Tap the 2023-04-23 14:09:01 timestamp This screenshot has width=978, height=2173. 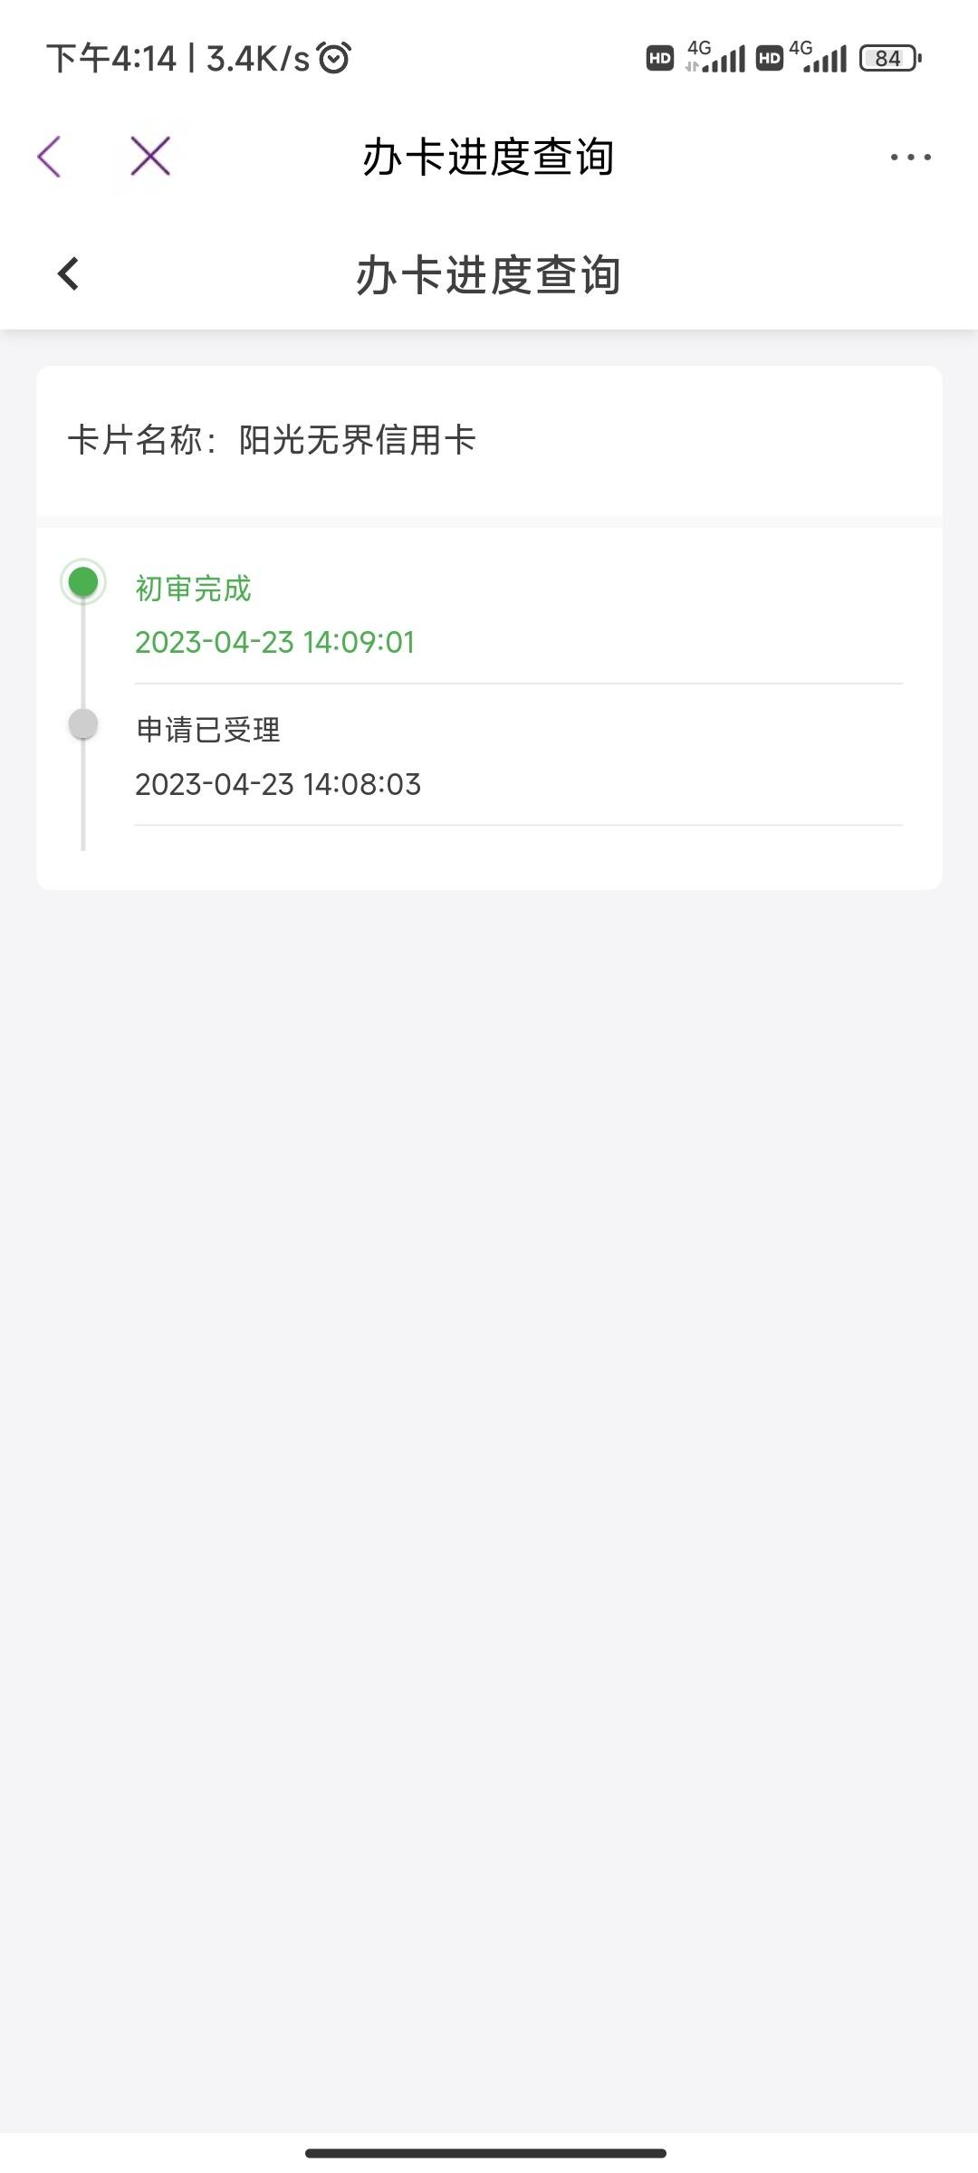pos(274,642)
